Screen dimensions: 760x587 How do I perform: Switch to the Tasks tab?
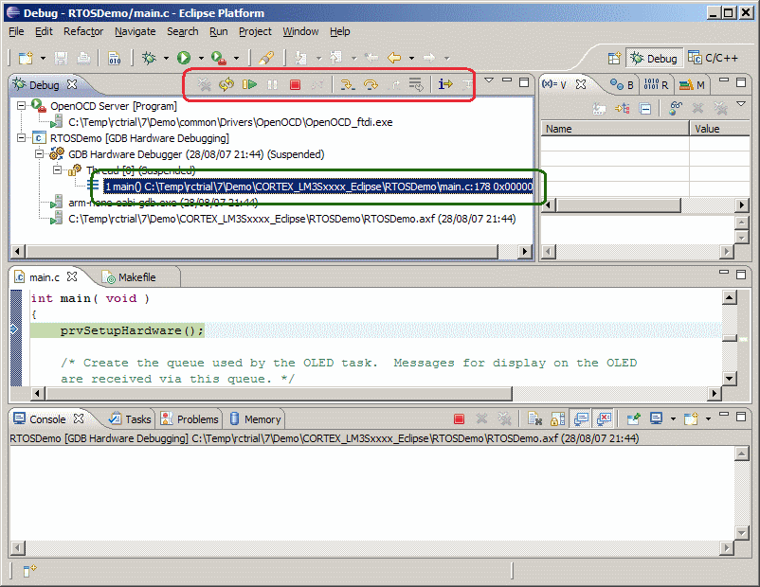[130, 418]
